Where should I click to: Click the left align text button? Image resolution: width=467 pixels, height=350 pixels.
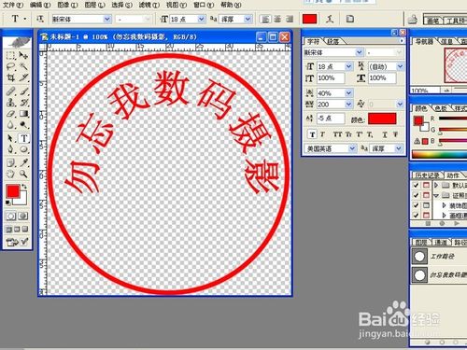tap(265, 20)
